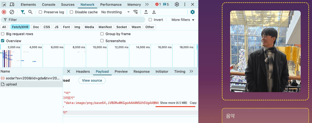The height and width of the screenshot is (123, 312).
Task: Uncheck the Overview checkbox
Action: point(3,41)
